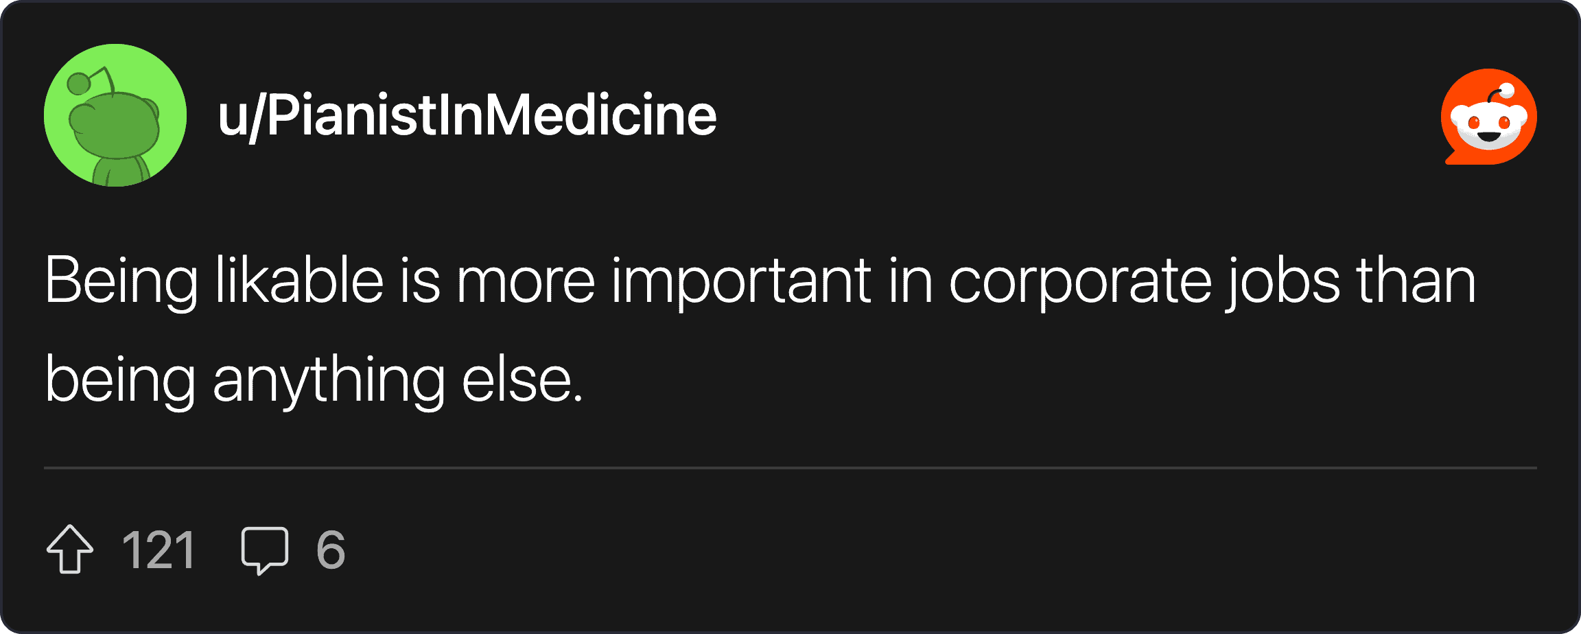
Task: Click the upvote arrow icon
Action: 70,549
